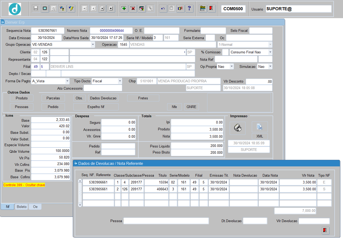Click the Denver Erp window title icon

click(x=3, y=22)
